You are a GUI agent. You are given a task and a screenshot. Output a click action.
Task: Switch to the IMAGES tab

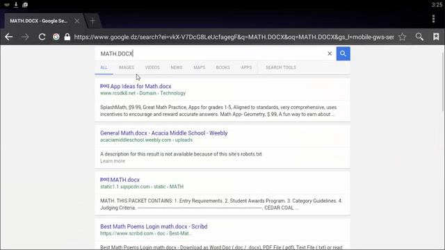click(127, 67)
